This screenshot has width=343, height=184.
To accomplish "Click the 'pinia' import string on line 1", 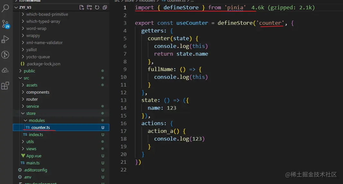I will point(235,7).
